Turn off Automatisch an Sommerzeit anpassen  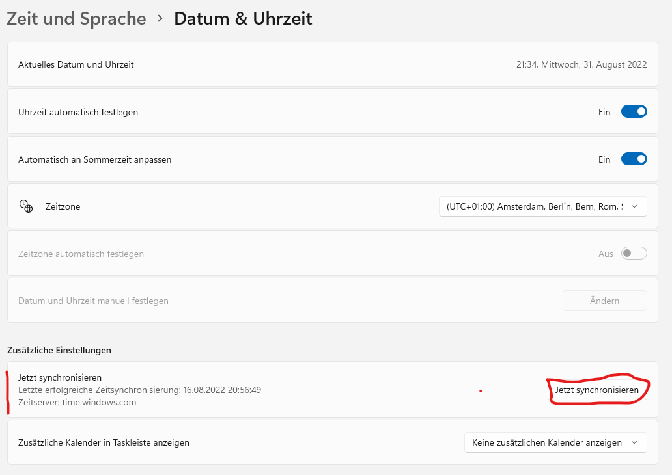(634, 159)
